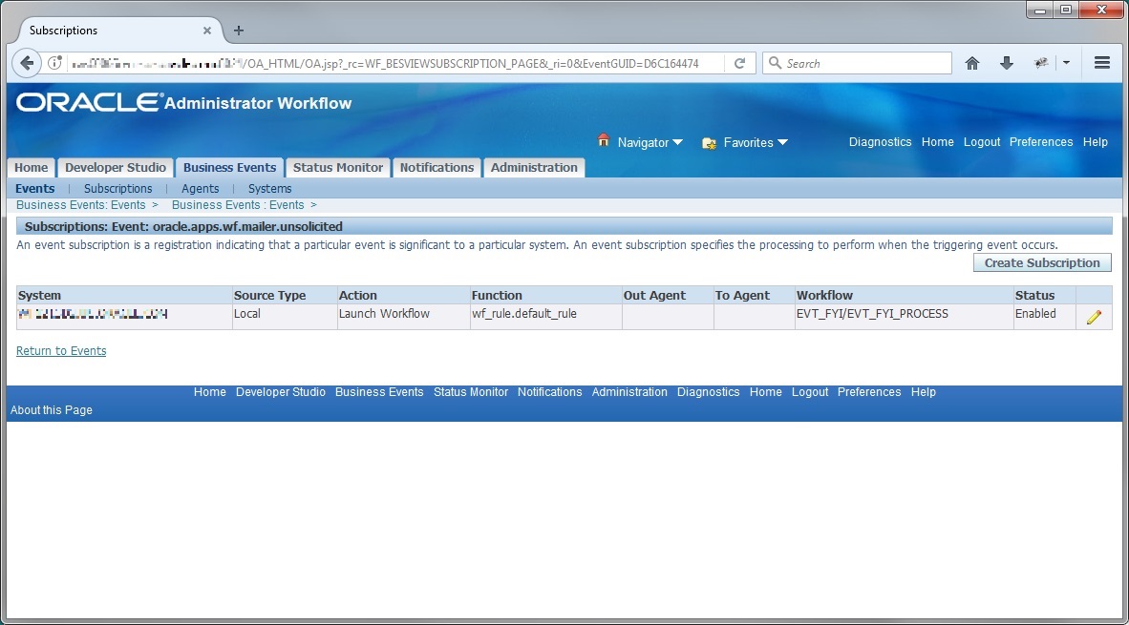Click Help in footer
1129x625 pixels.
point(923,392)
